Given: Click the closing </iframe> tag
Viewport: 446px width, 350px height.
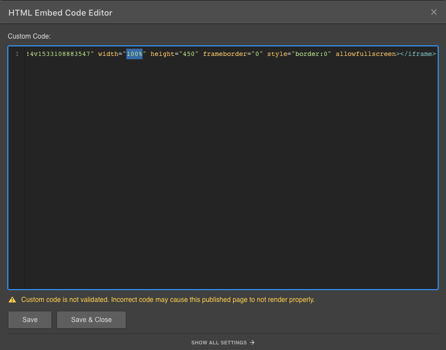Looking at the screenshot, I should pyautogui.click(x=418, y=54).
